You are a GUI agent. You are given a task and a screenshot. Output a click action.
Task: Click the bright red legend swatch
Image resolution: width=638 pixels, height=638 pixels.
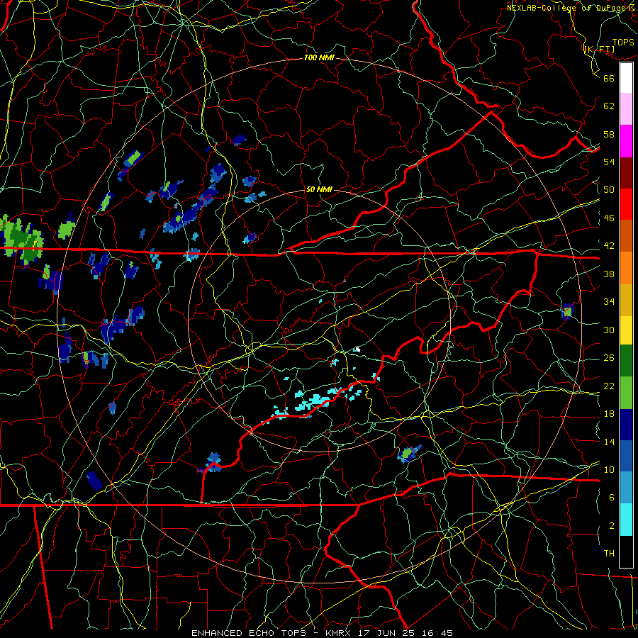point(626,204)
